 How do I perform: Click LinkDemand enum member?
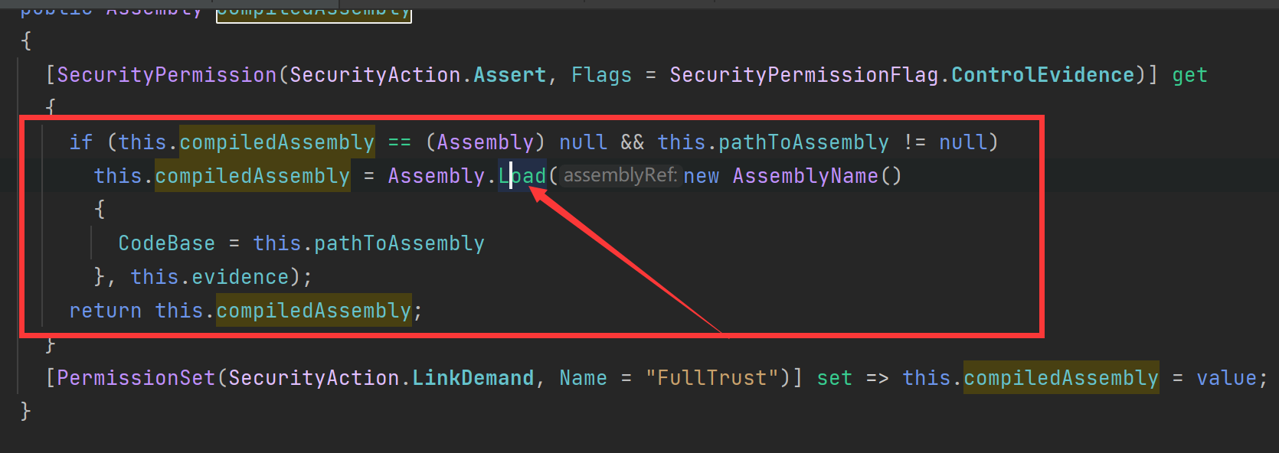point(473,378)
